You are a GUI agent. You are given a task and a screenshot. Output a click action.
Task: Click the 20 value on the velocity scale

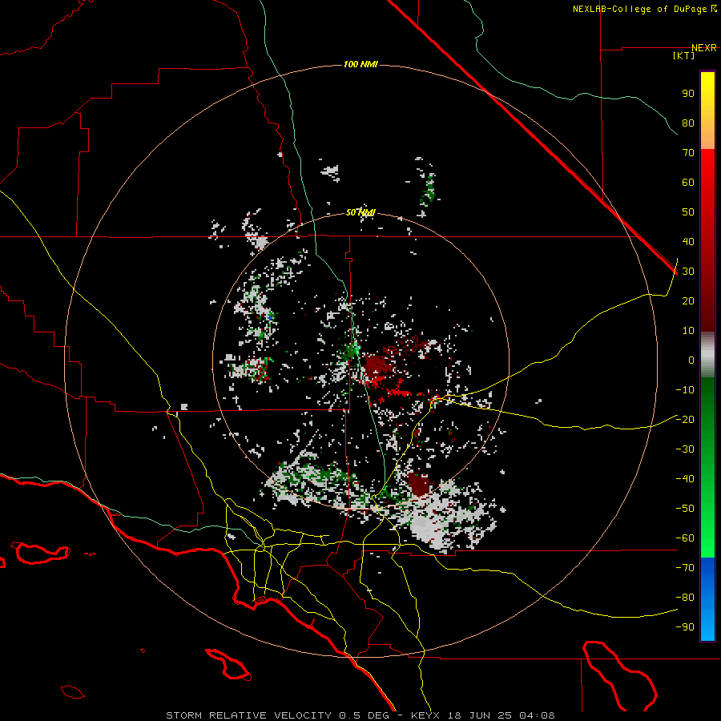pos(688,301)
